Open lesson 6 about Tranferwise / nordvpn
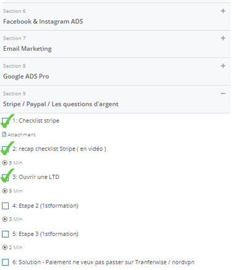Screen dimensions: 232x270 pos(103,262)
